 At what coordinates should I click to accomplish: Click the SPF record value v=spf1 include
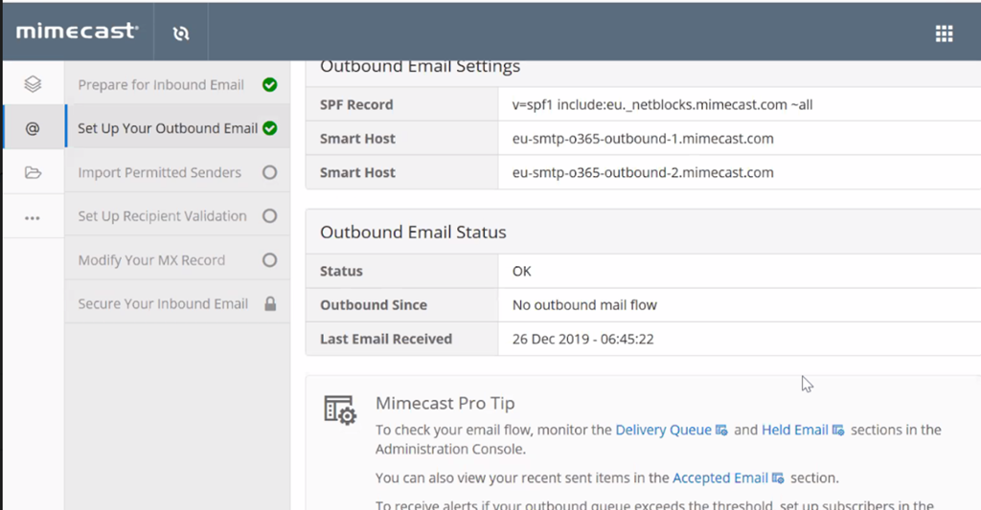pos(663,104)
